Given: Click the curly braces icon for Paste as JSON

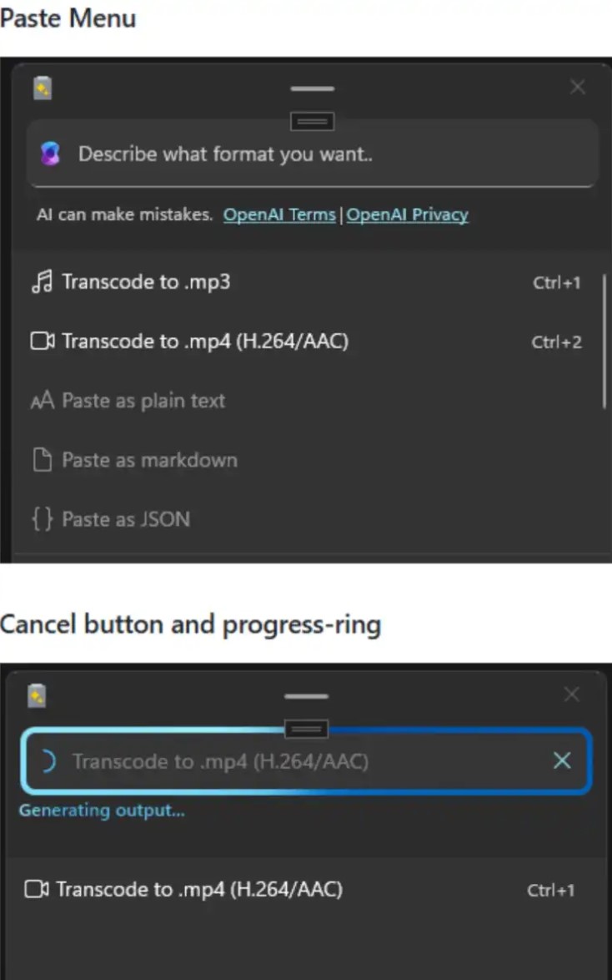Looking at the screenshot, I should (x=42, y=519).
